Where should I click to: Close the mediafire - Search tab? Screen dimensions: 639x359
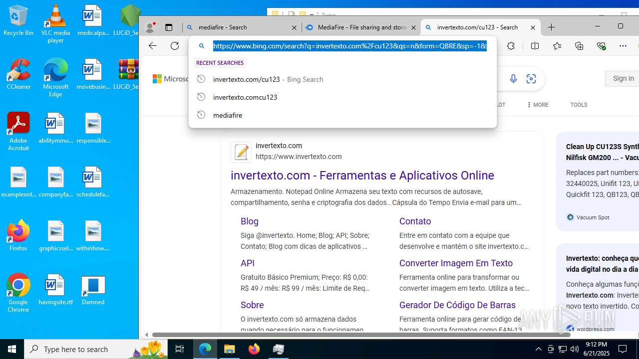click(x=295, y=27)
